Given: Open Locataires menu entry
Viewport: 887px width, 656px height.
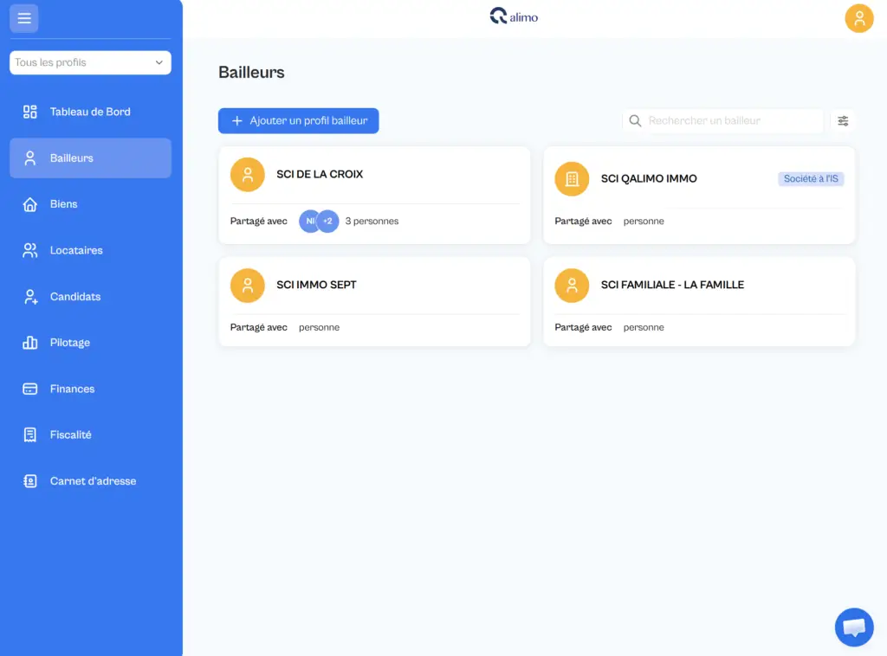Looking at the screenshot, I should [90, 250].
